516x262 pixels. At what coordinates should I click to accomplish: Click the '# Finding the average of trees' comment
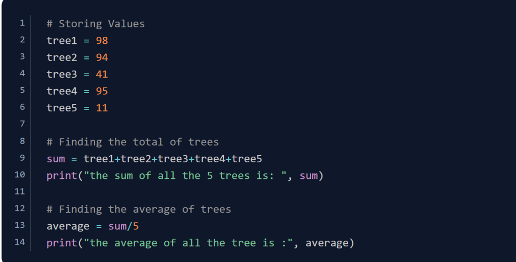click(x=139, y=209)
